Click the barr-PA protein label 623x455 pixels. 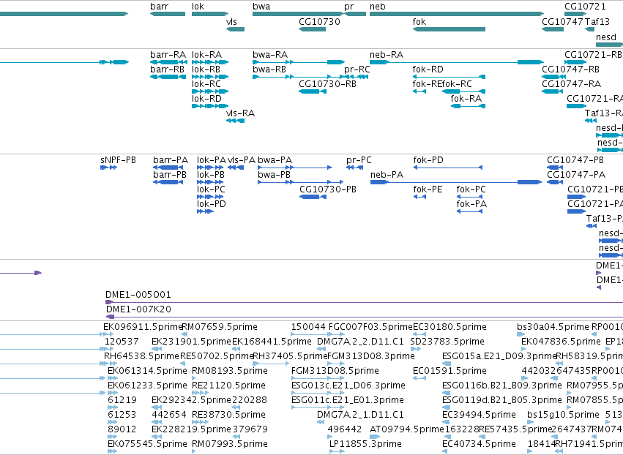pos(171,160)
